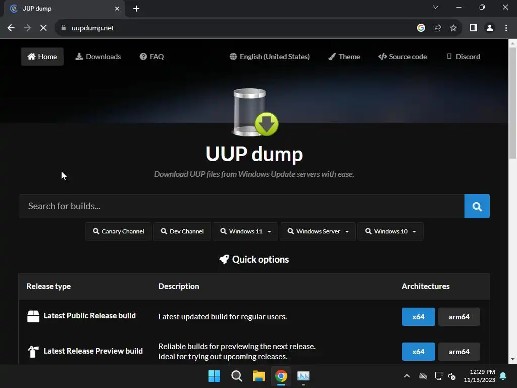Click the Latest Release Preview build label

(93, 351)
